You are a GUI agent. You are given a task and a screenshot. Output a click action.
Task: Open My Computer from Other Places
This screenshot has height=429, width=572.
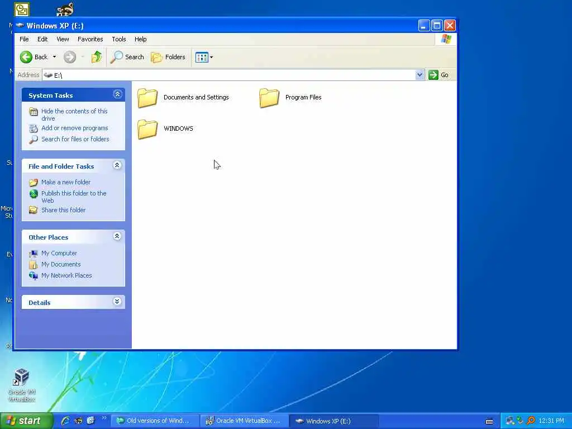pyautogui.click(x=59, y=253)
